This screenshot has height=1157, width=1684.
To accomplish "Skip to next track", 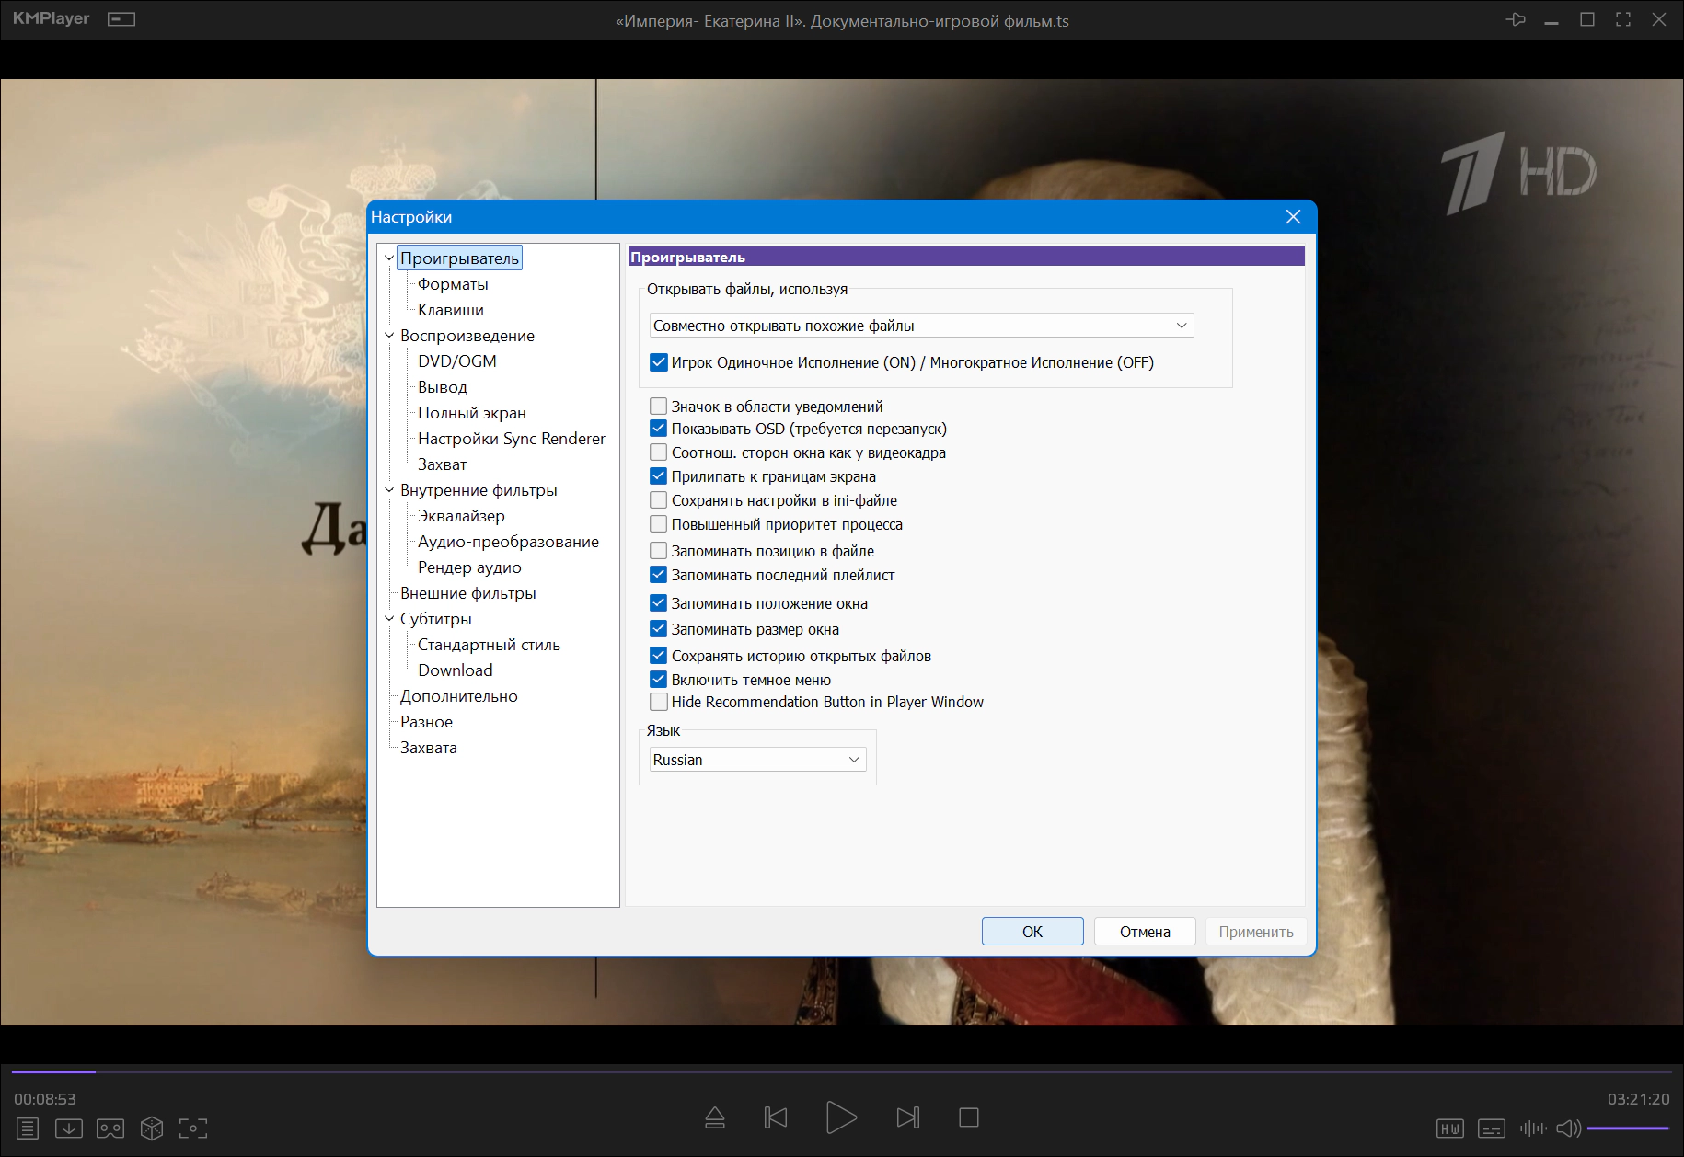I will point(907,1117).
